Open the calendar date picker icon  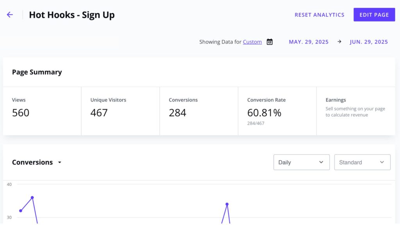[270, 42]
